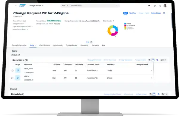Open table settings gear in Documents toolbar

(157, 60)
